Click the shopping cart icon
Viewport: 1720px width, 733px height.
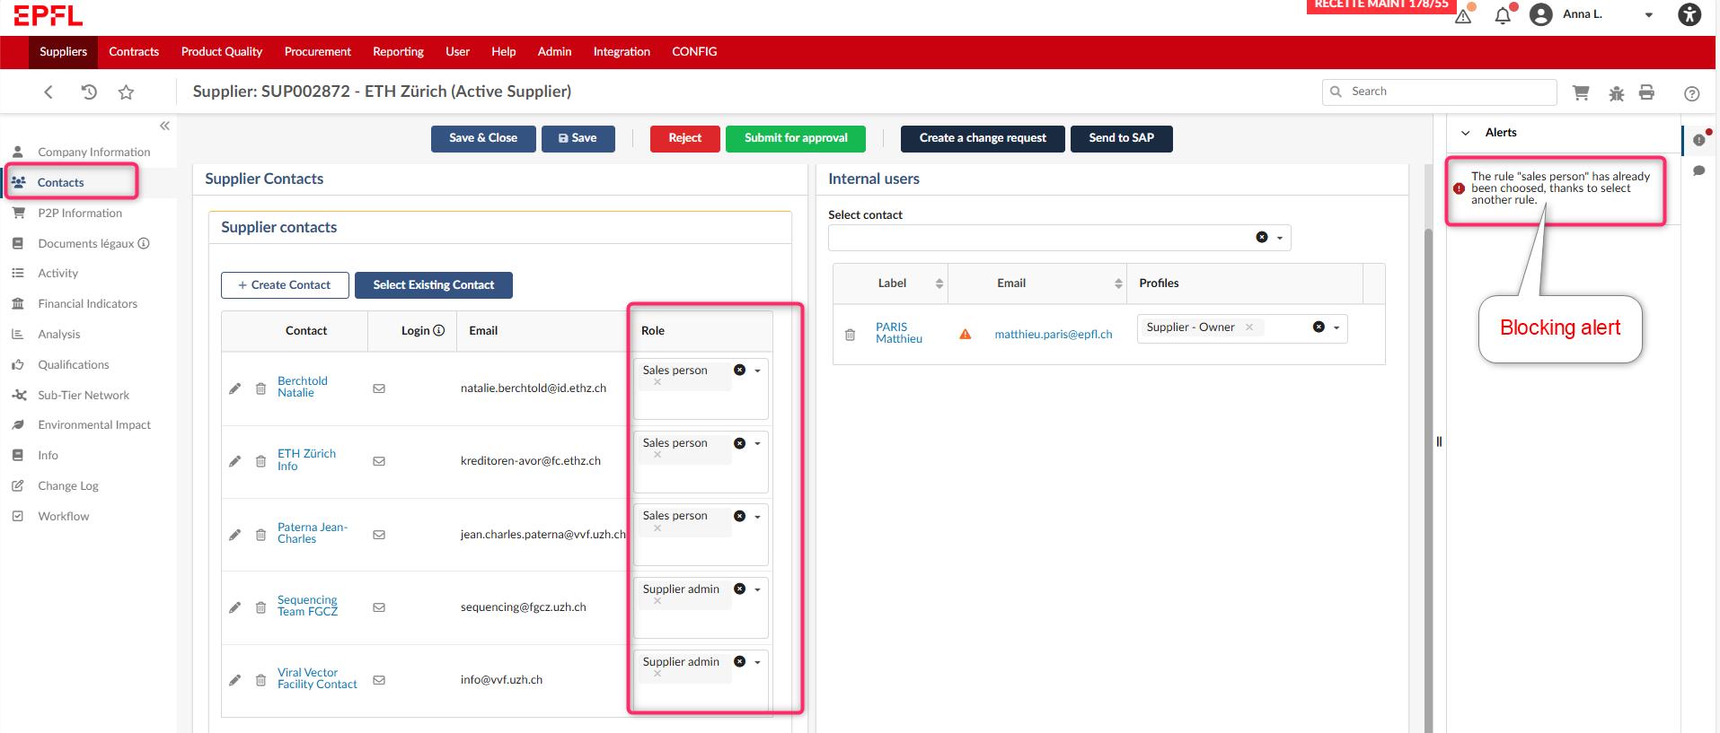pos(1581,92)
